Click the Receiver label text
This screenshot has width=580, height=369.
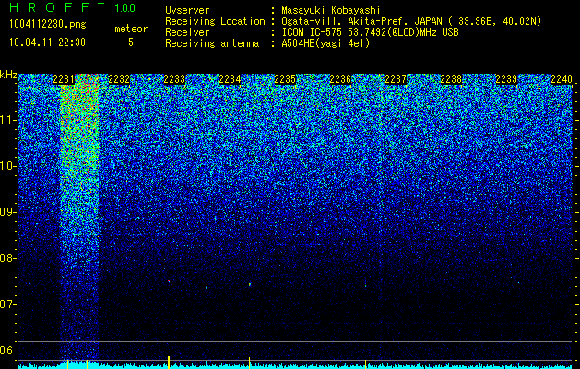point(187,32)
